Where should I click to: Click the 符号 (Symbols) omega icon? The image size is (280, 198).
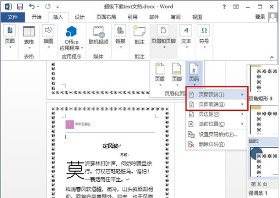(204, 30)
